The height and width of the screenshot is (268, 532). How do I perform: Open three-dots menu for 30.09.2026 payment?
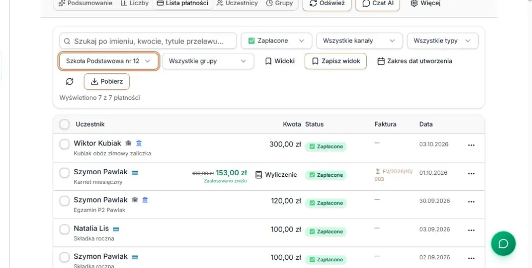(x=471, y=201)
